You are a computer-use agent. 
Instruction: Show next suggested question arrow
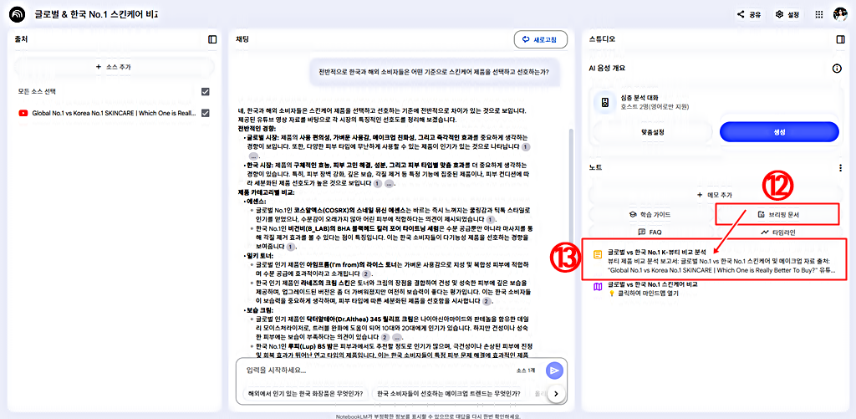point(556,393)
